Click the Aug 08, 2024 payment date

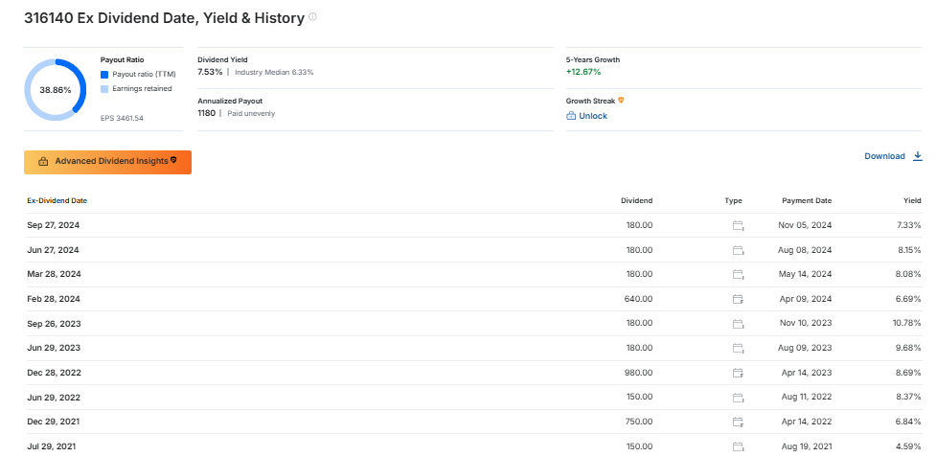[805, 250]
